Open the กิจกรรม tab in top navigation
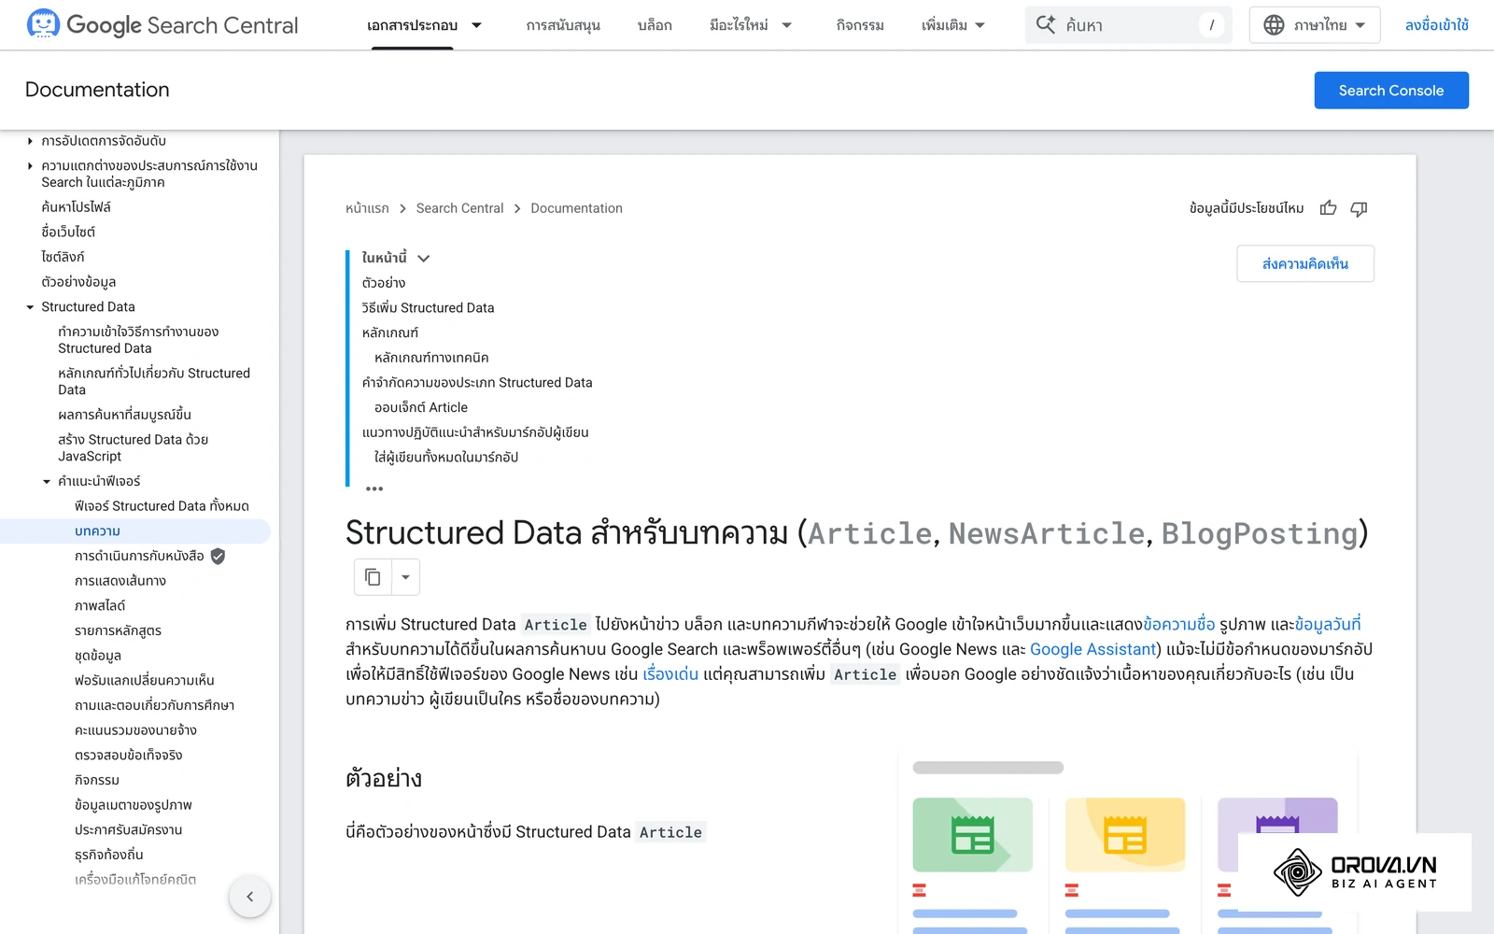 point(860,25)
